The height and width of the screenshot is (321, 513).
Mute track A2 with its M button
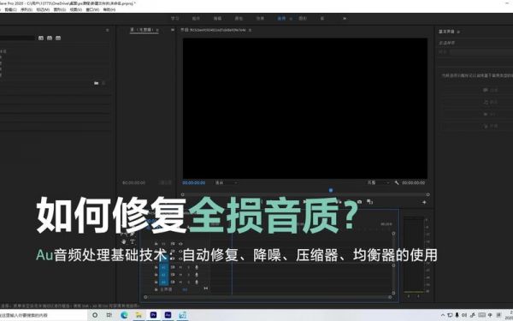click(x=180, y=275)
